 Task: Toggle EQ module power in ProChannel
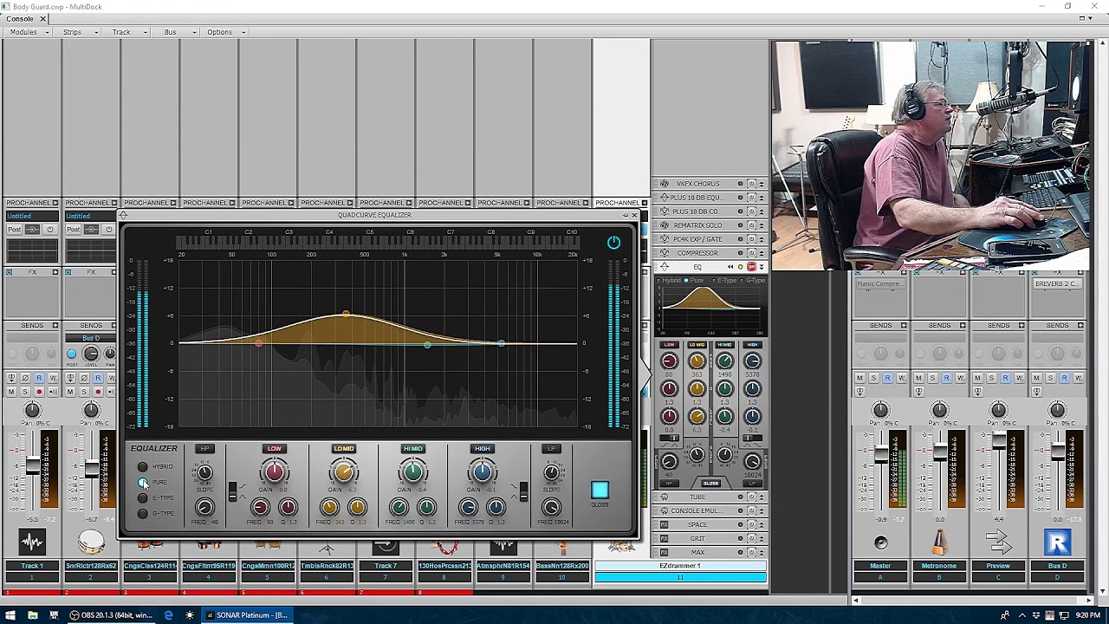click(x=750, y=267)
